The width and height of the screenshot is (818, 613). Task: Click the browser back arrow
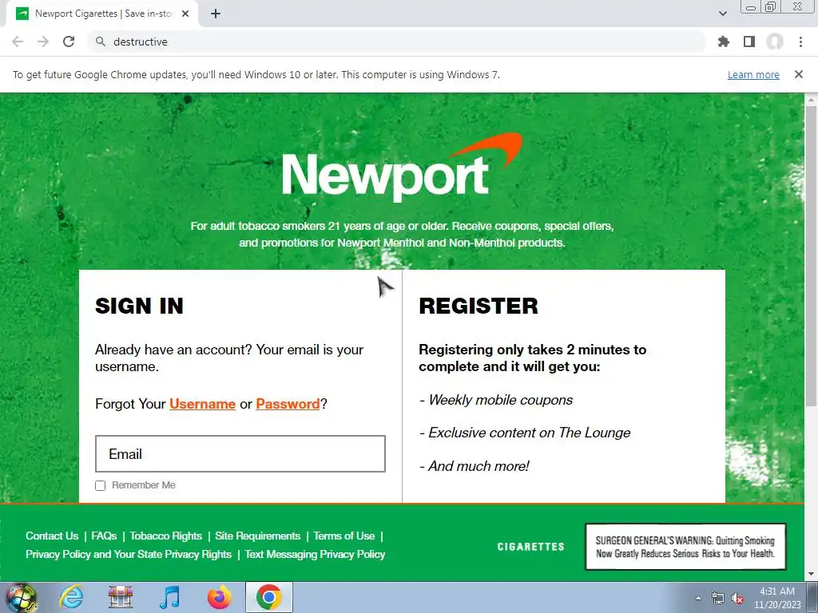[18, 42]
